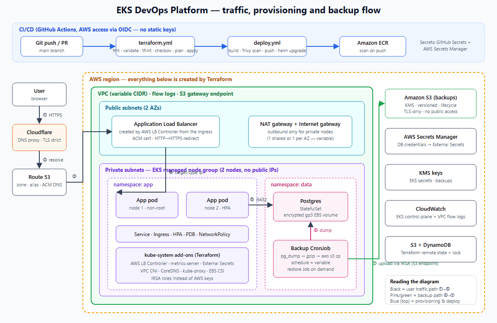Click the build · Trivy scan · push text

click(267, 51)
